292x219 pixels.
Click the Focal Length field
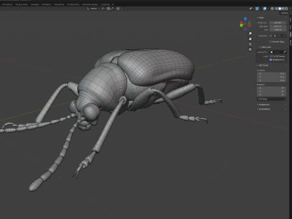point(278,23)
